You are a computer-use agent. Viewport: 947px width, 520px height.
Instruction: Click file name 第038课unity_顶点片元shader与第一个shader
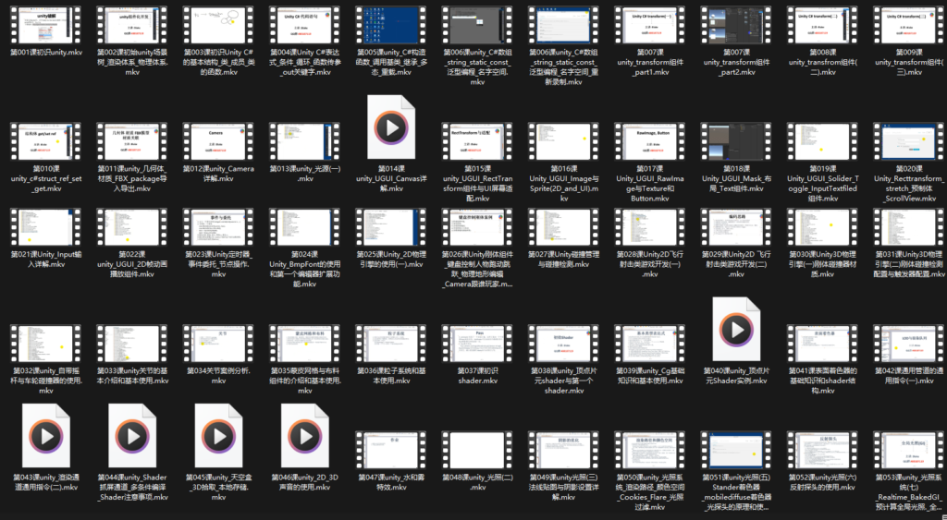(x=563, y=381)
